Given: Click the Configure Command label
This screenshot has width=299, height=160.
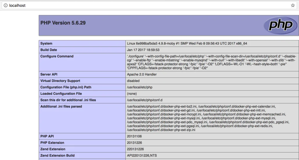Looking at the screenshot, I should (57, 56).
